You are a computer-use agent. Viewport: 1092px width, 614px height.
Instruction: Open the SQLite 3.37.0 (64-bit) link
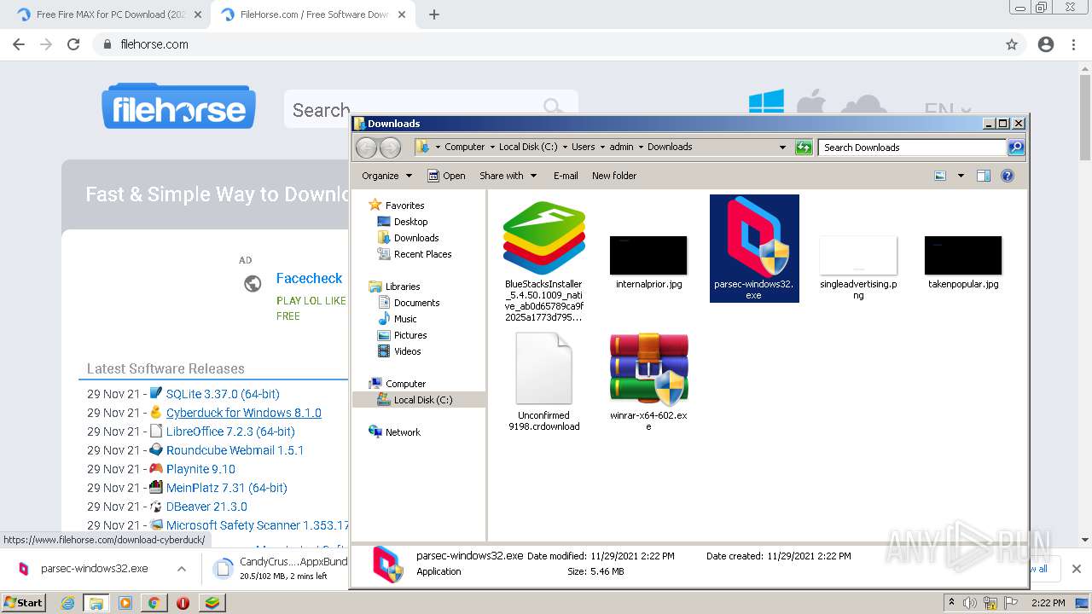[x=223, y=394]
